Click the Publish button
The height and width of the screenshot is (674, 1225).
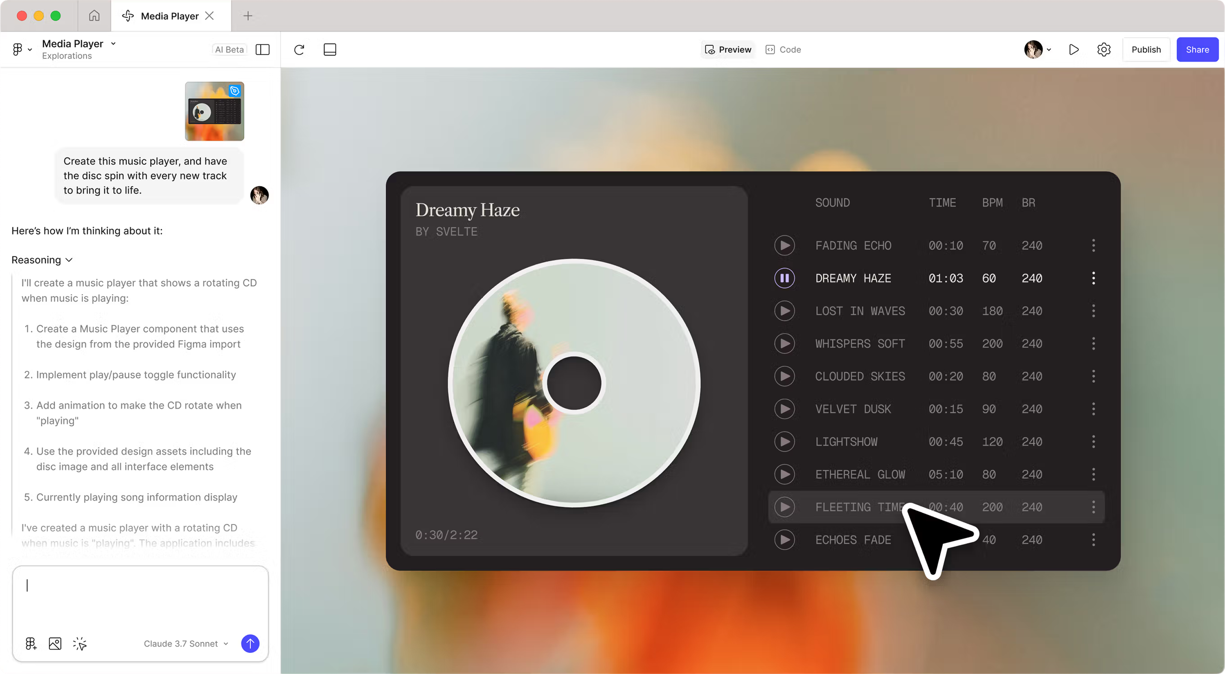[1145, 50]
